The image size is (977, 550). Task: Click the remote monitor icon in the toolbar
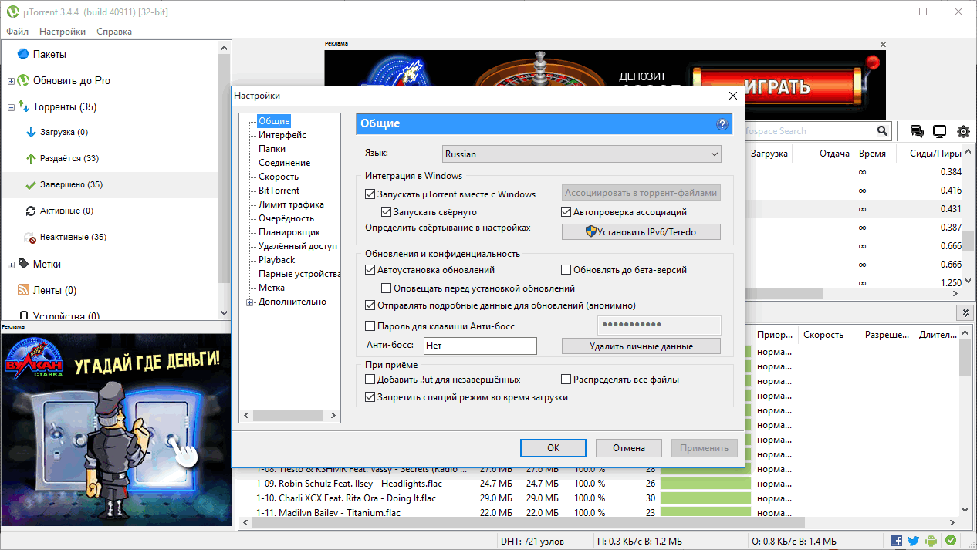coord(939,131)
